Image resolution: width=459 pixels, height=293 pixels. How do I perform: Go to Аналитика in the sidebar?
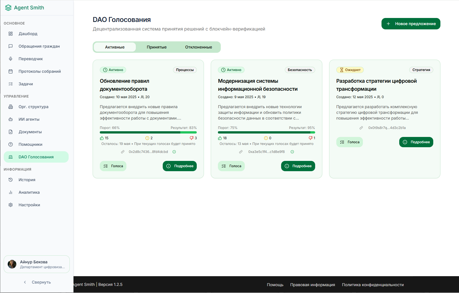(29, 192)
